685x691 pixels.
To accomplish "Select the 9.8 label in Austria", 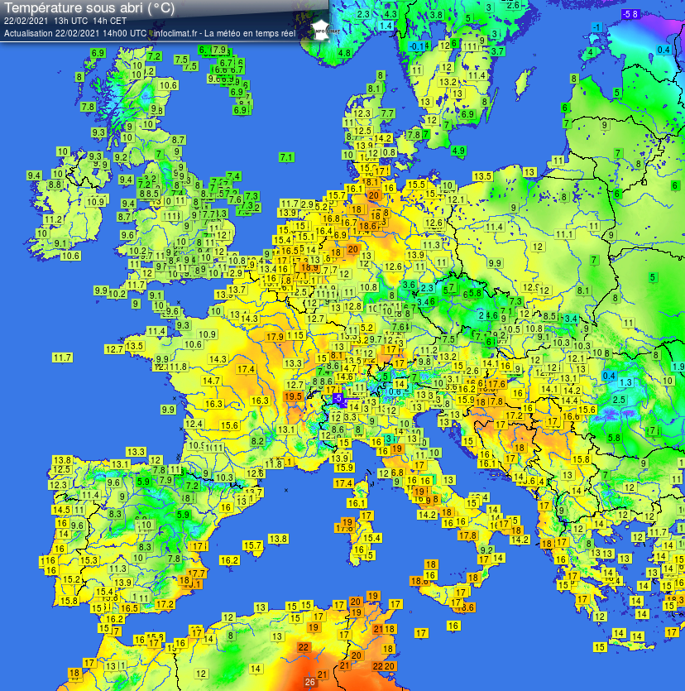I will point(424,362).
